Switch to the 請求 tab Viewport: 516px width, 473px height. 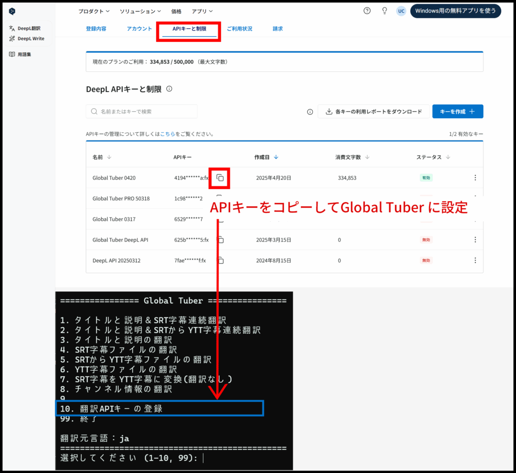point(278,29)
